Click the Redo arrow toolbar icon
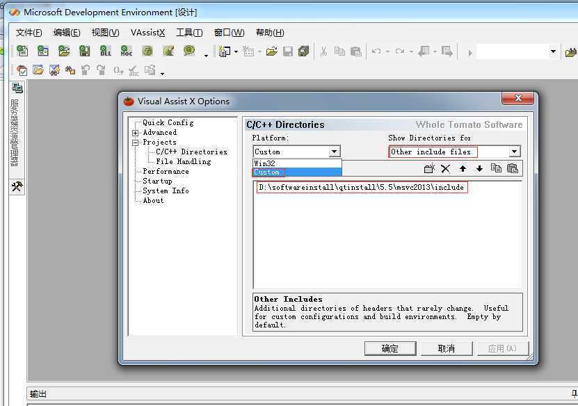This screenshot has height=406, width=578. (x=399, y=51)
